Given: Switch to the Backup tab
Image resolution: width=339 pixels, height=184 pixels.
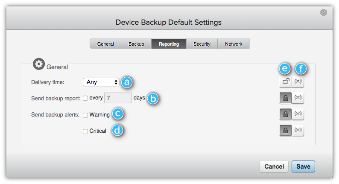Looking at the screenshot, I should click(x=136, y=44).
